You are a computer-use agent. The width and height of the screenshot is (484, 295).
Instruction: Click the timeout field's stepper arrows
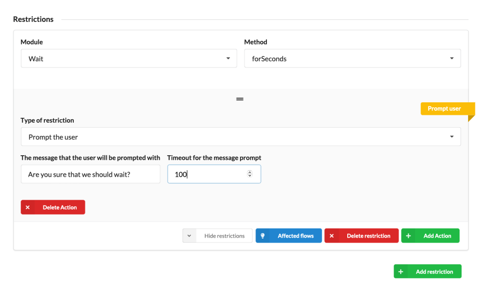[249, 174]
